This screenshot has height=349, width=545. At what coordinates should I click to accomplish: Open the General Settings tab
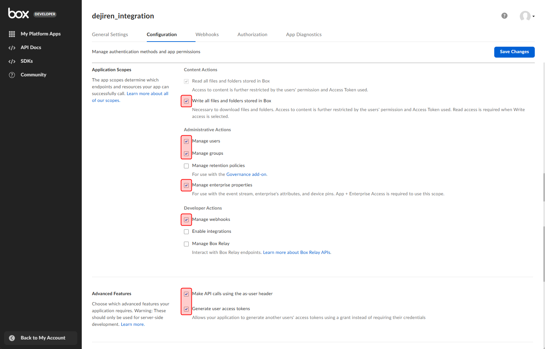[x=110, y=34]
